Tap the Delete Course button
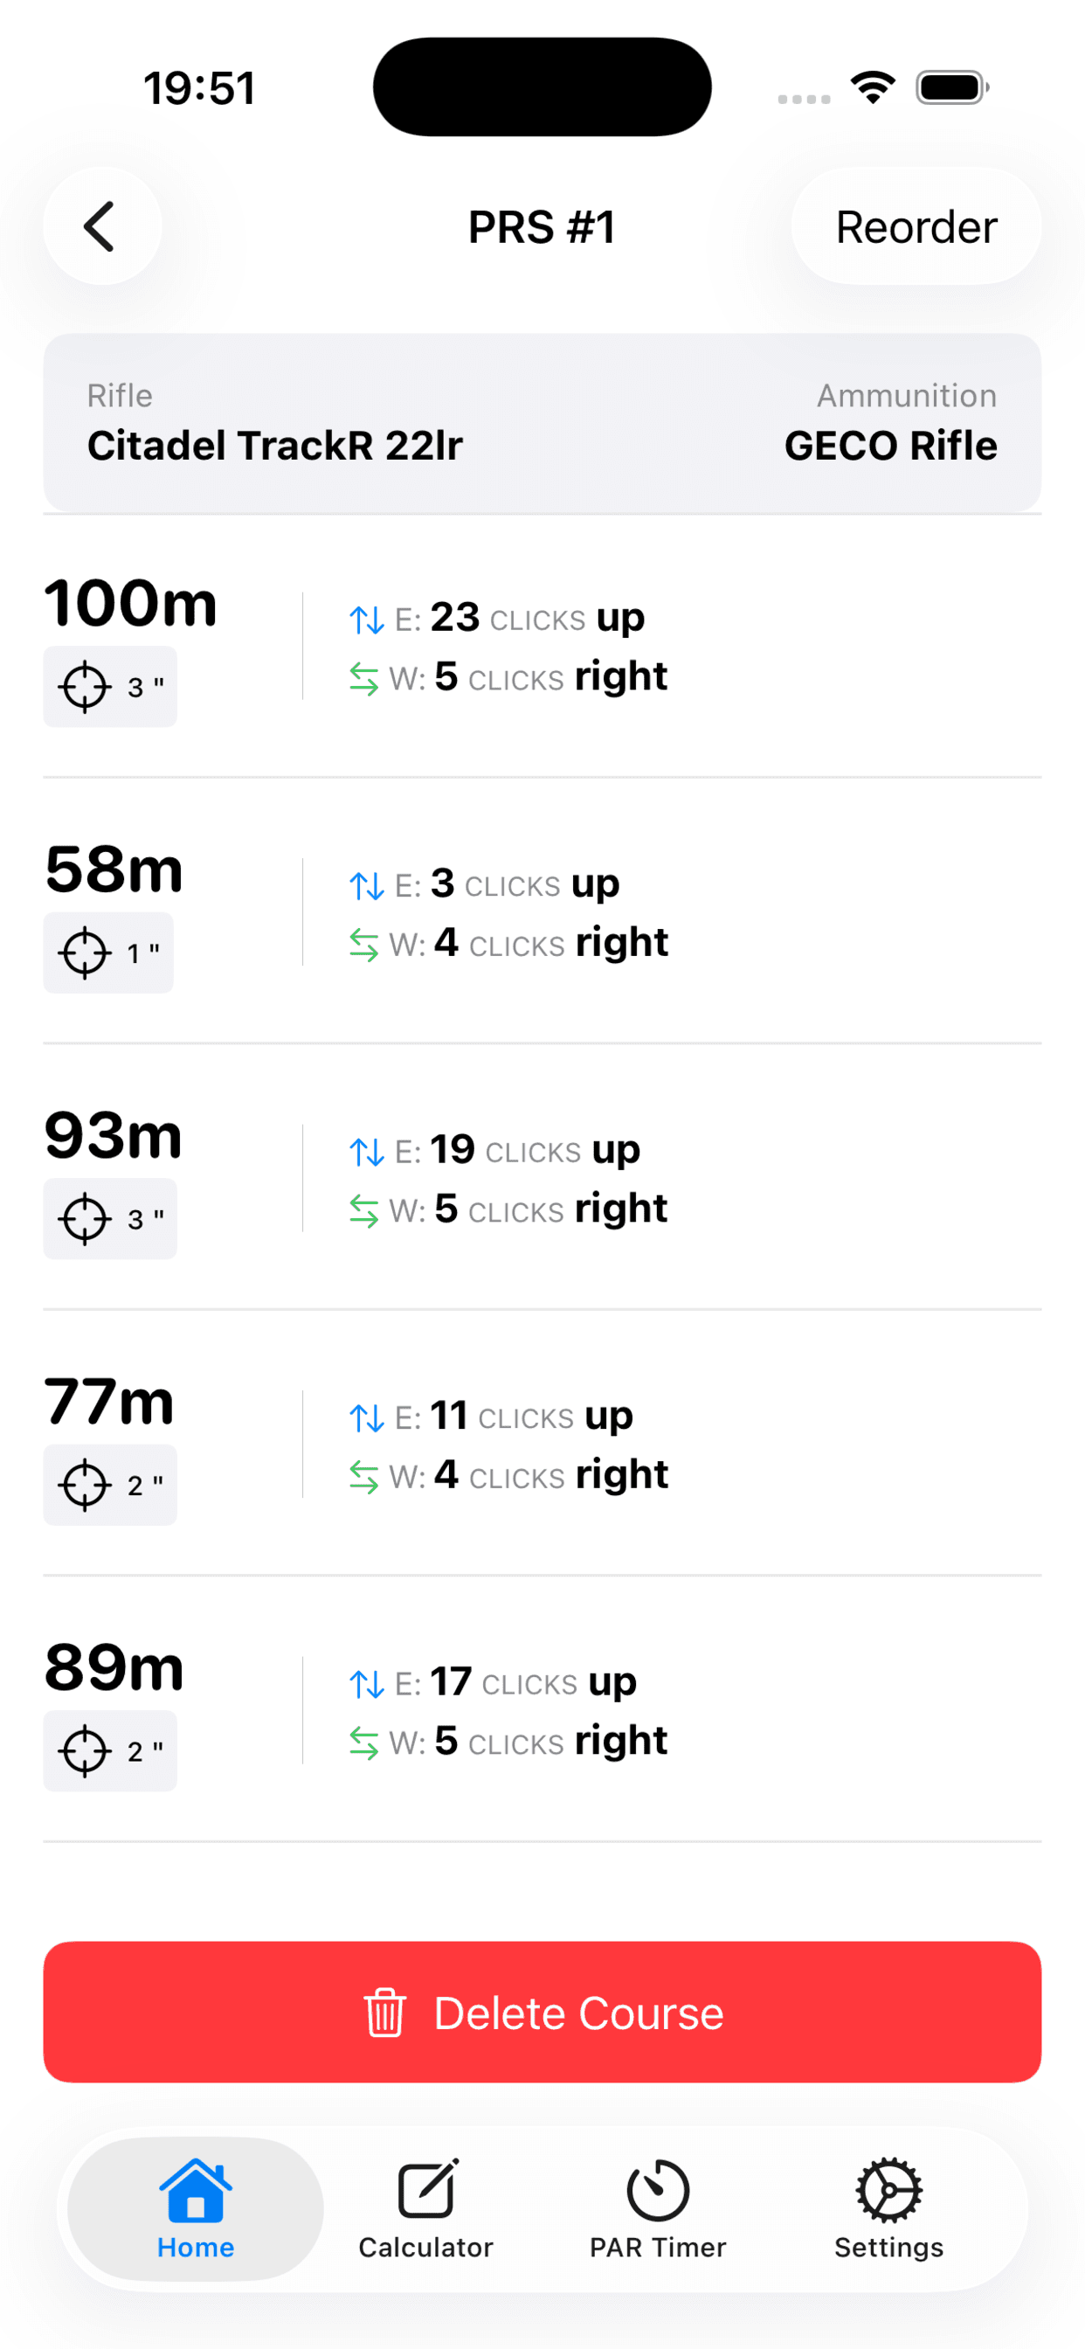Image resolution: width=1085 pixels, height=2349 pixels. point(542,2013)
